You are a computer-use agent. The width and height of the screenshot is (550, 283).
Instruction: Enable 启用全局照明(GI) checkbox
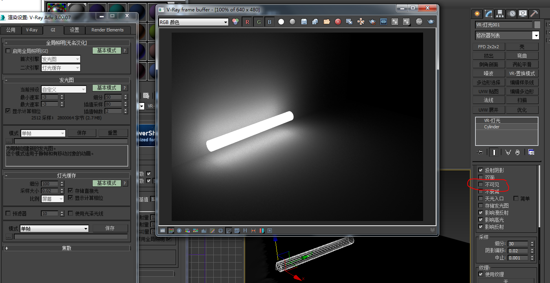pos(8,51)
